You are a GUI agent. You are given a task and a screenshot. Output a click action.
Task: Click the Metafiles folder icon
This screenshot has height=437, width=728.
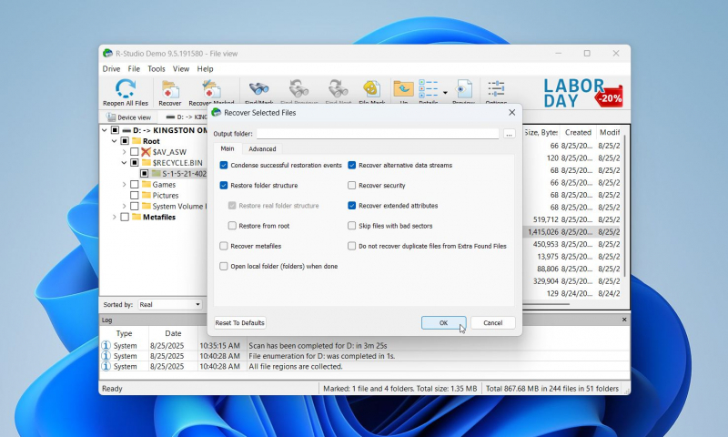[x=136, y=217]
